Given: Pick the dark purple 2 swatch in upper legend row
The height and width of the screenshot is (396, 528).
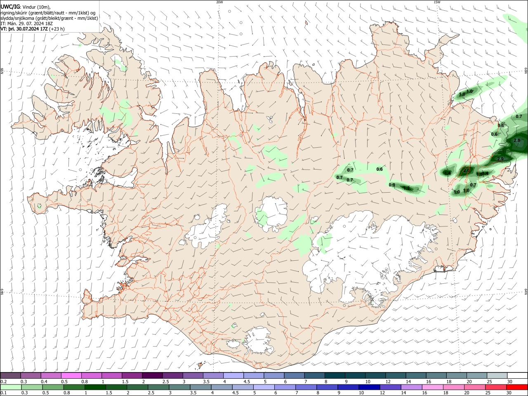Looking at the screenshot, I should click(x=152, y=375).
